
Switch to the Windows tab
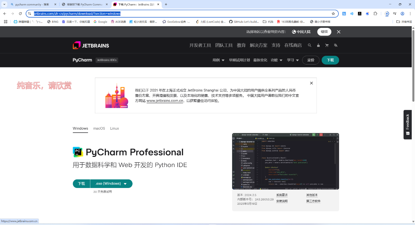click(80, 128)
